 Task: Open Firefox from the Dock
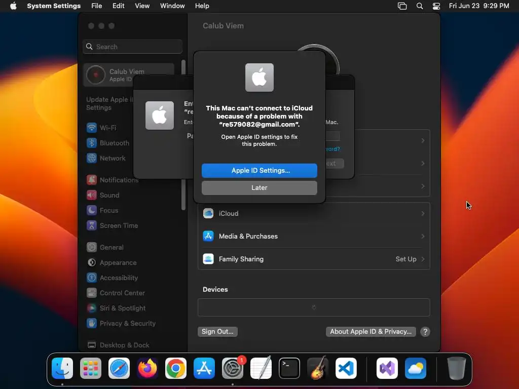pos(147,368)
